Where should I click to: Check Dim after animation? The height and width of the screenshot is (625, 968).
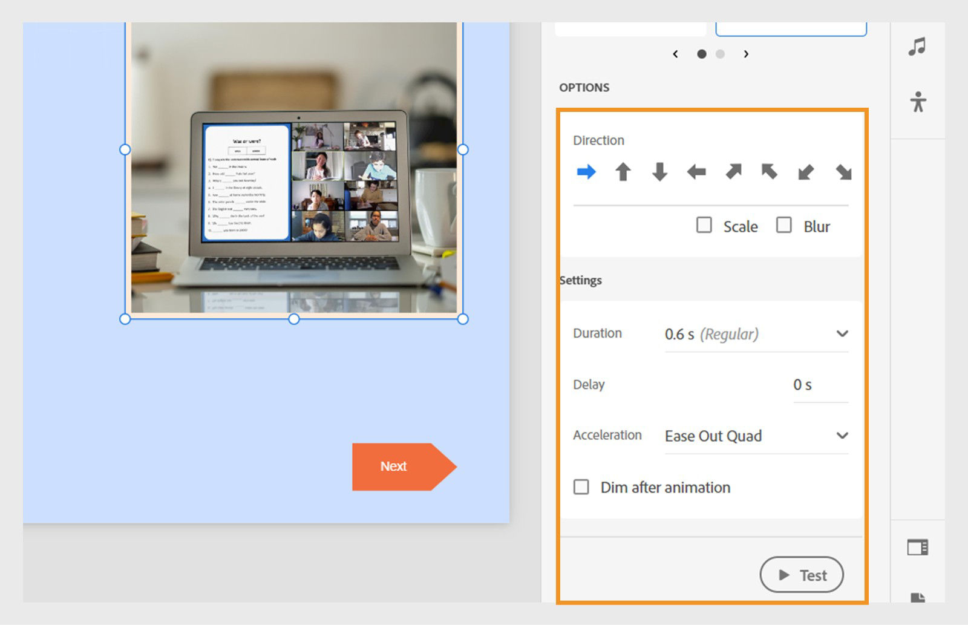pyautogui.click(x=581, y=486)
